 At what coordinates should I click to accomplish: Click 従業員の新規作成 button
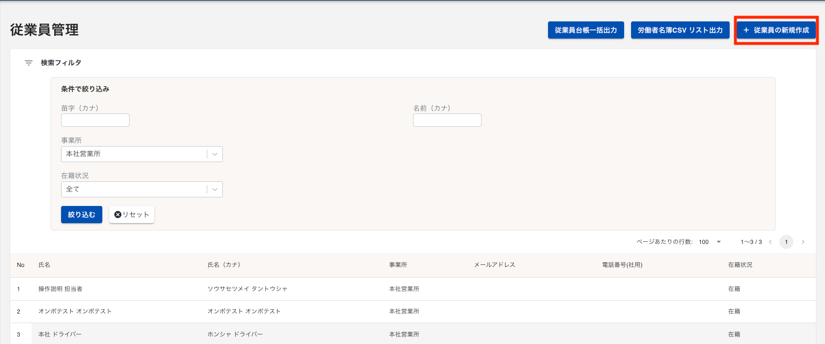pyautogui.click(x=776, y=30)
